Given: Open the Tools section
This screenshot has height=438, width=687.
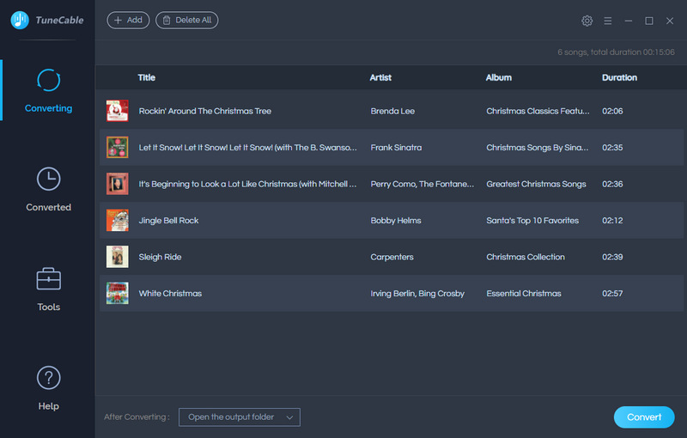Looking at the screenshot, I should coord(48,289).
